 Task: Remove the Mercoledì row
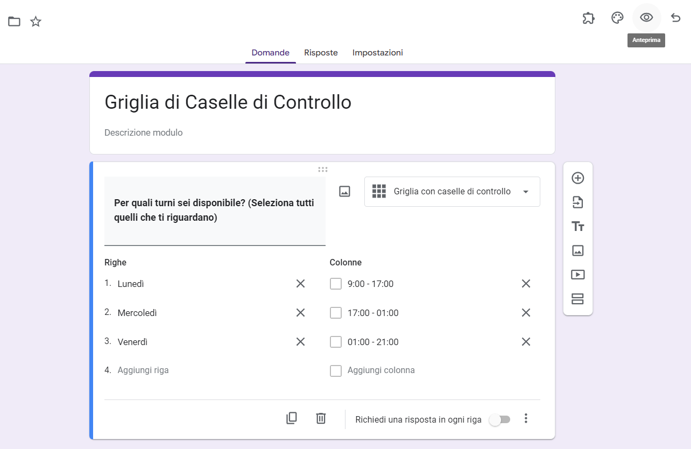[300, 313]
